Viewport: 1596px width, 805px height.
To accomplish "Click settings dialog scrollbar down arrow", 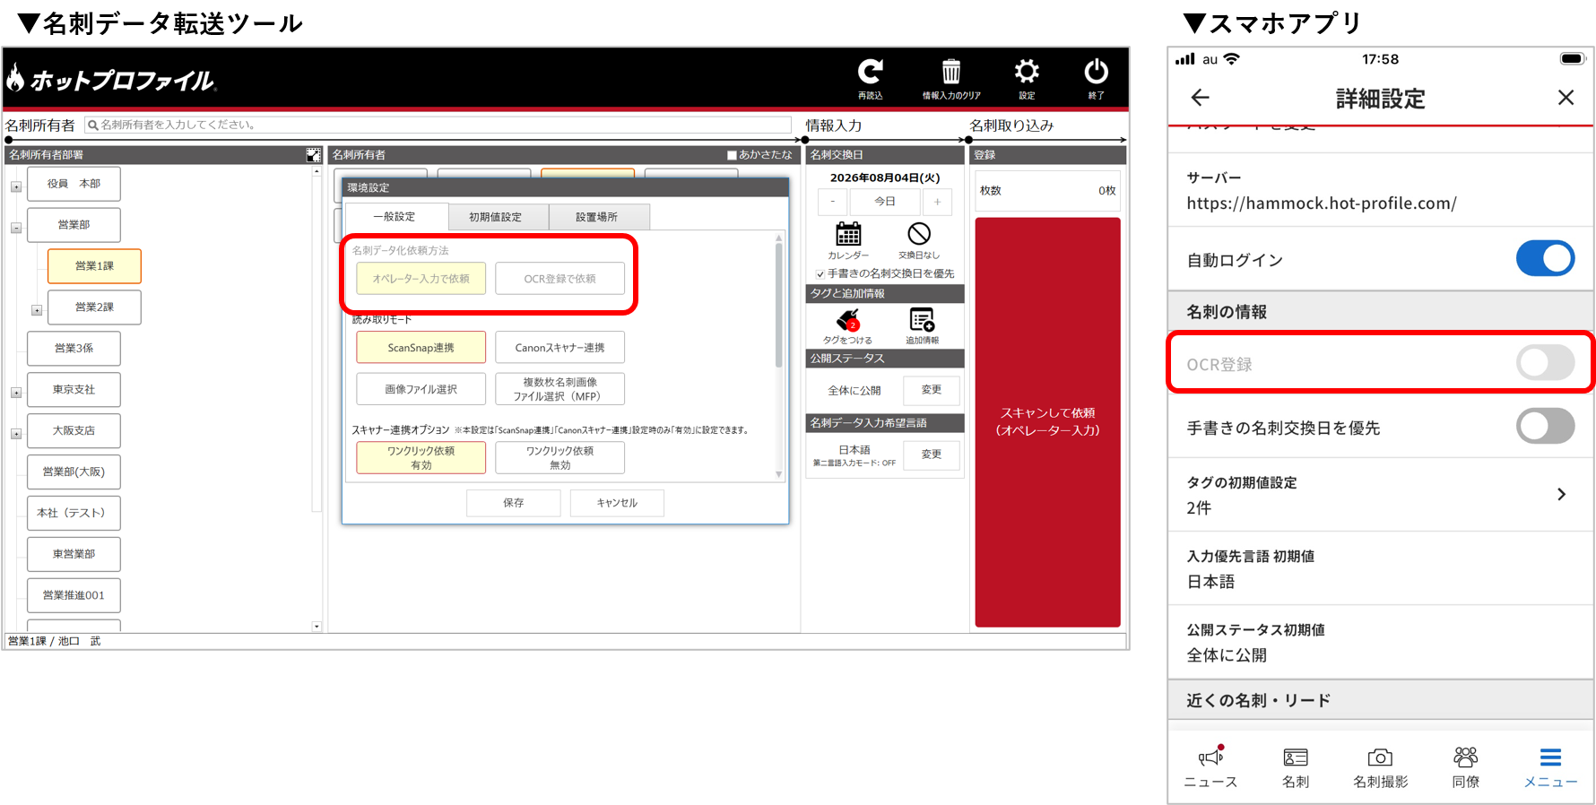I will point(778,474).
